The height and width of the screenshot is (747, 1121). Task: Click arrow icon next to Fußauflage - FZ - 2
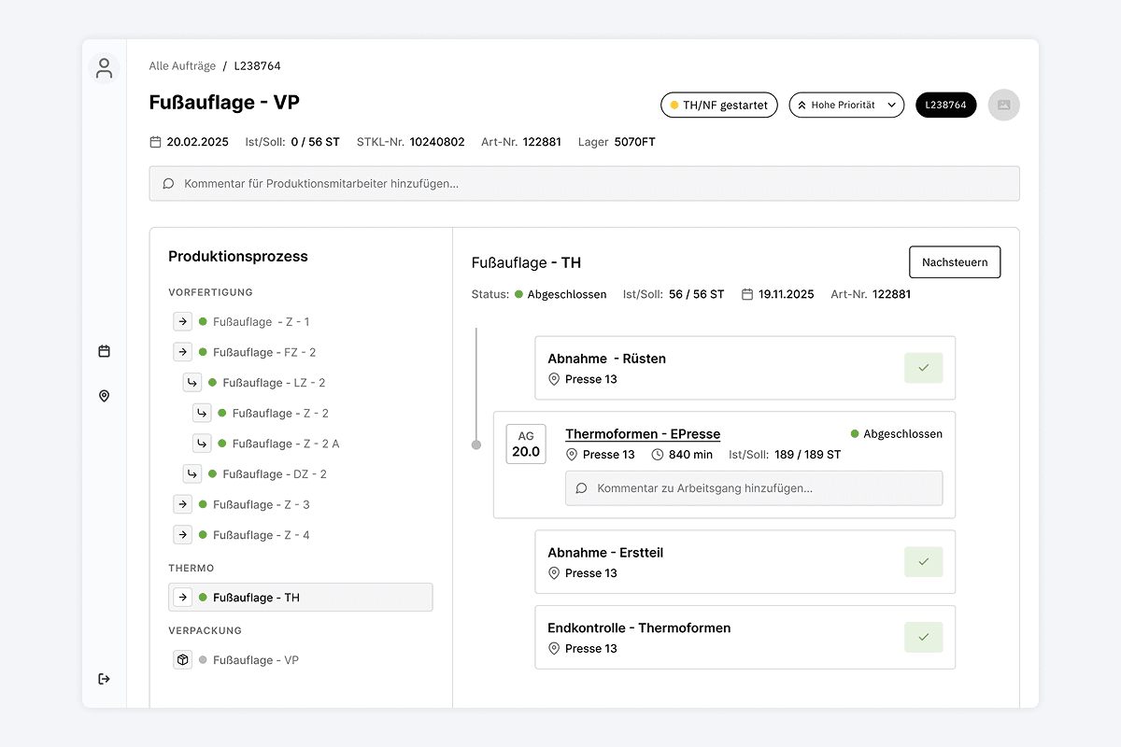click(182, 352)
